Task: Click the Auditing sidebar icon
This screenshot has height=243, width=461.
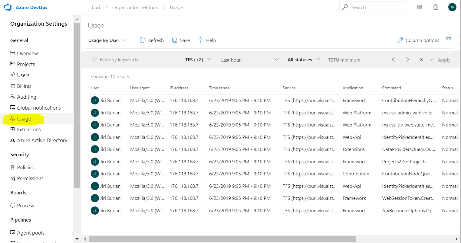Action: point(13,97)
